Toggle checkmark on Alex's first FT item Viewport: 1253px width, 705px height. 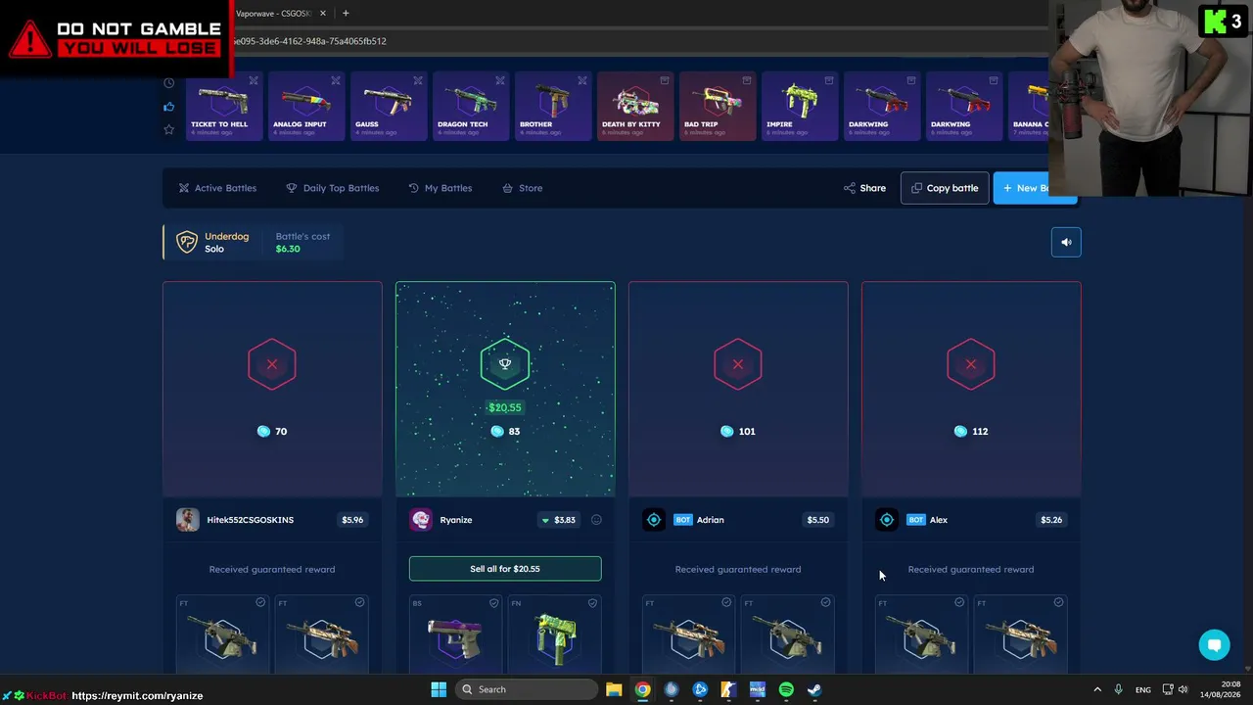tap(959, 602)
